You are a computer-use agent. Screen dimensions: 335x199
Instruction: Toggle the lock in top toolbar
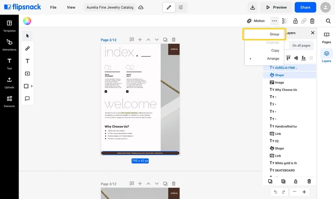point(295,21)
